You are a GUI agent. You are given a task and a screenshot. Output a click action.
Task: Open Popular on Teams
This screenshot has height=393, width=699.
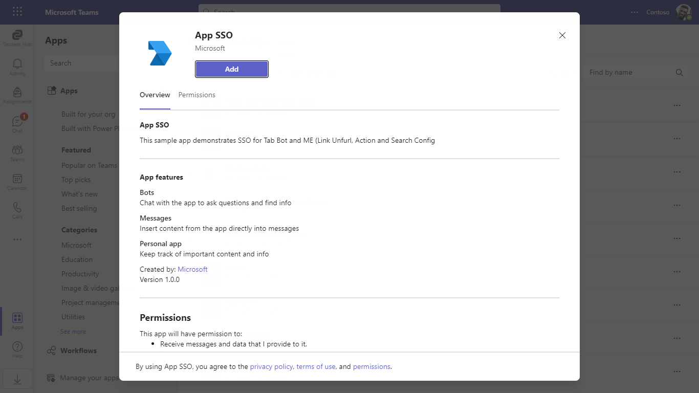pos(90,165)
